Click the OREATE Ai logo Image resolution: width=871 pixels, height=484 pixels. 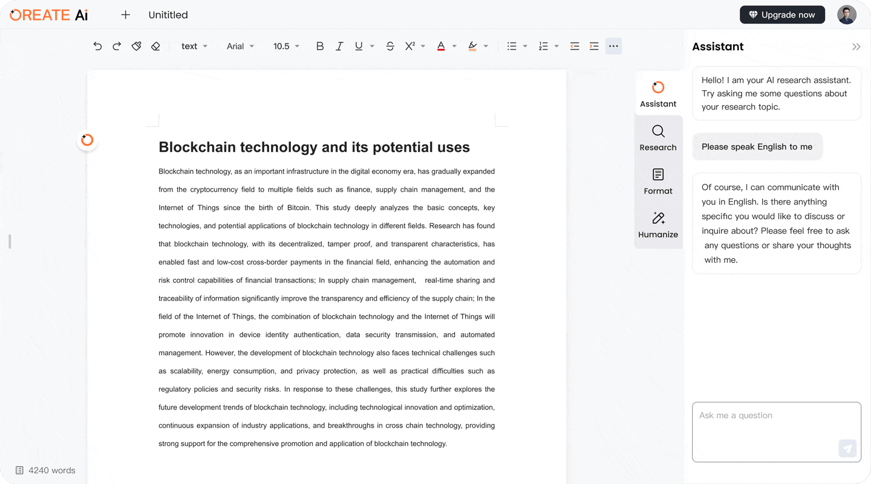pyautogui.click(x=49, y=15)
